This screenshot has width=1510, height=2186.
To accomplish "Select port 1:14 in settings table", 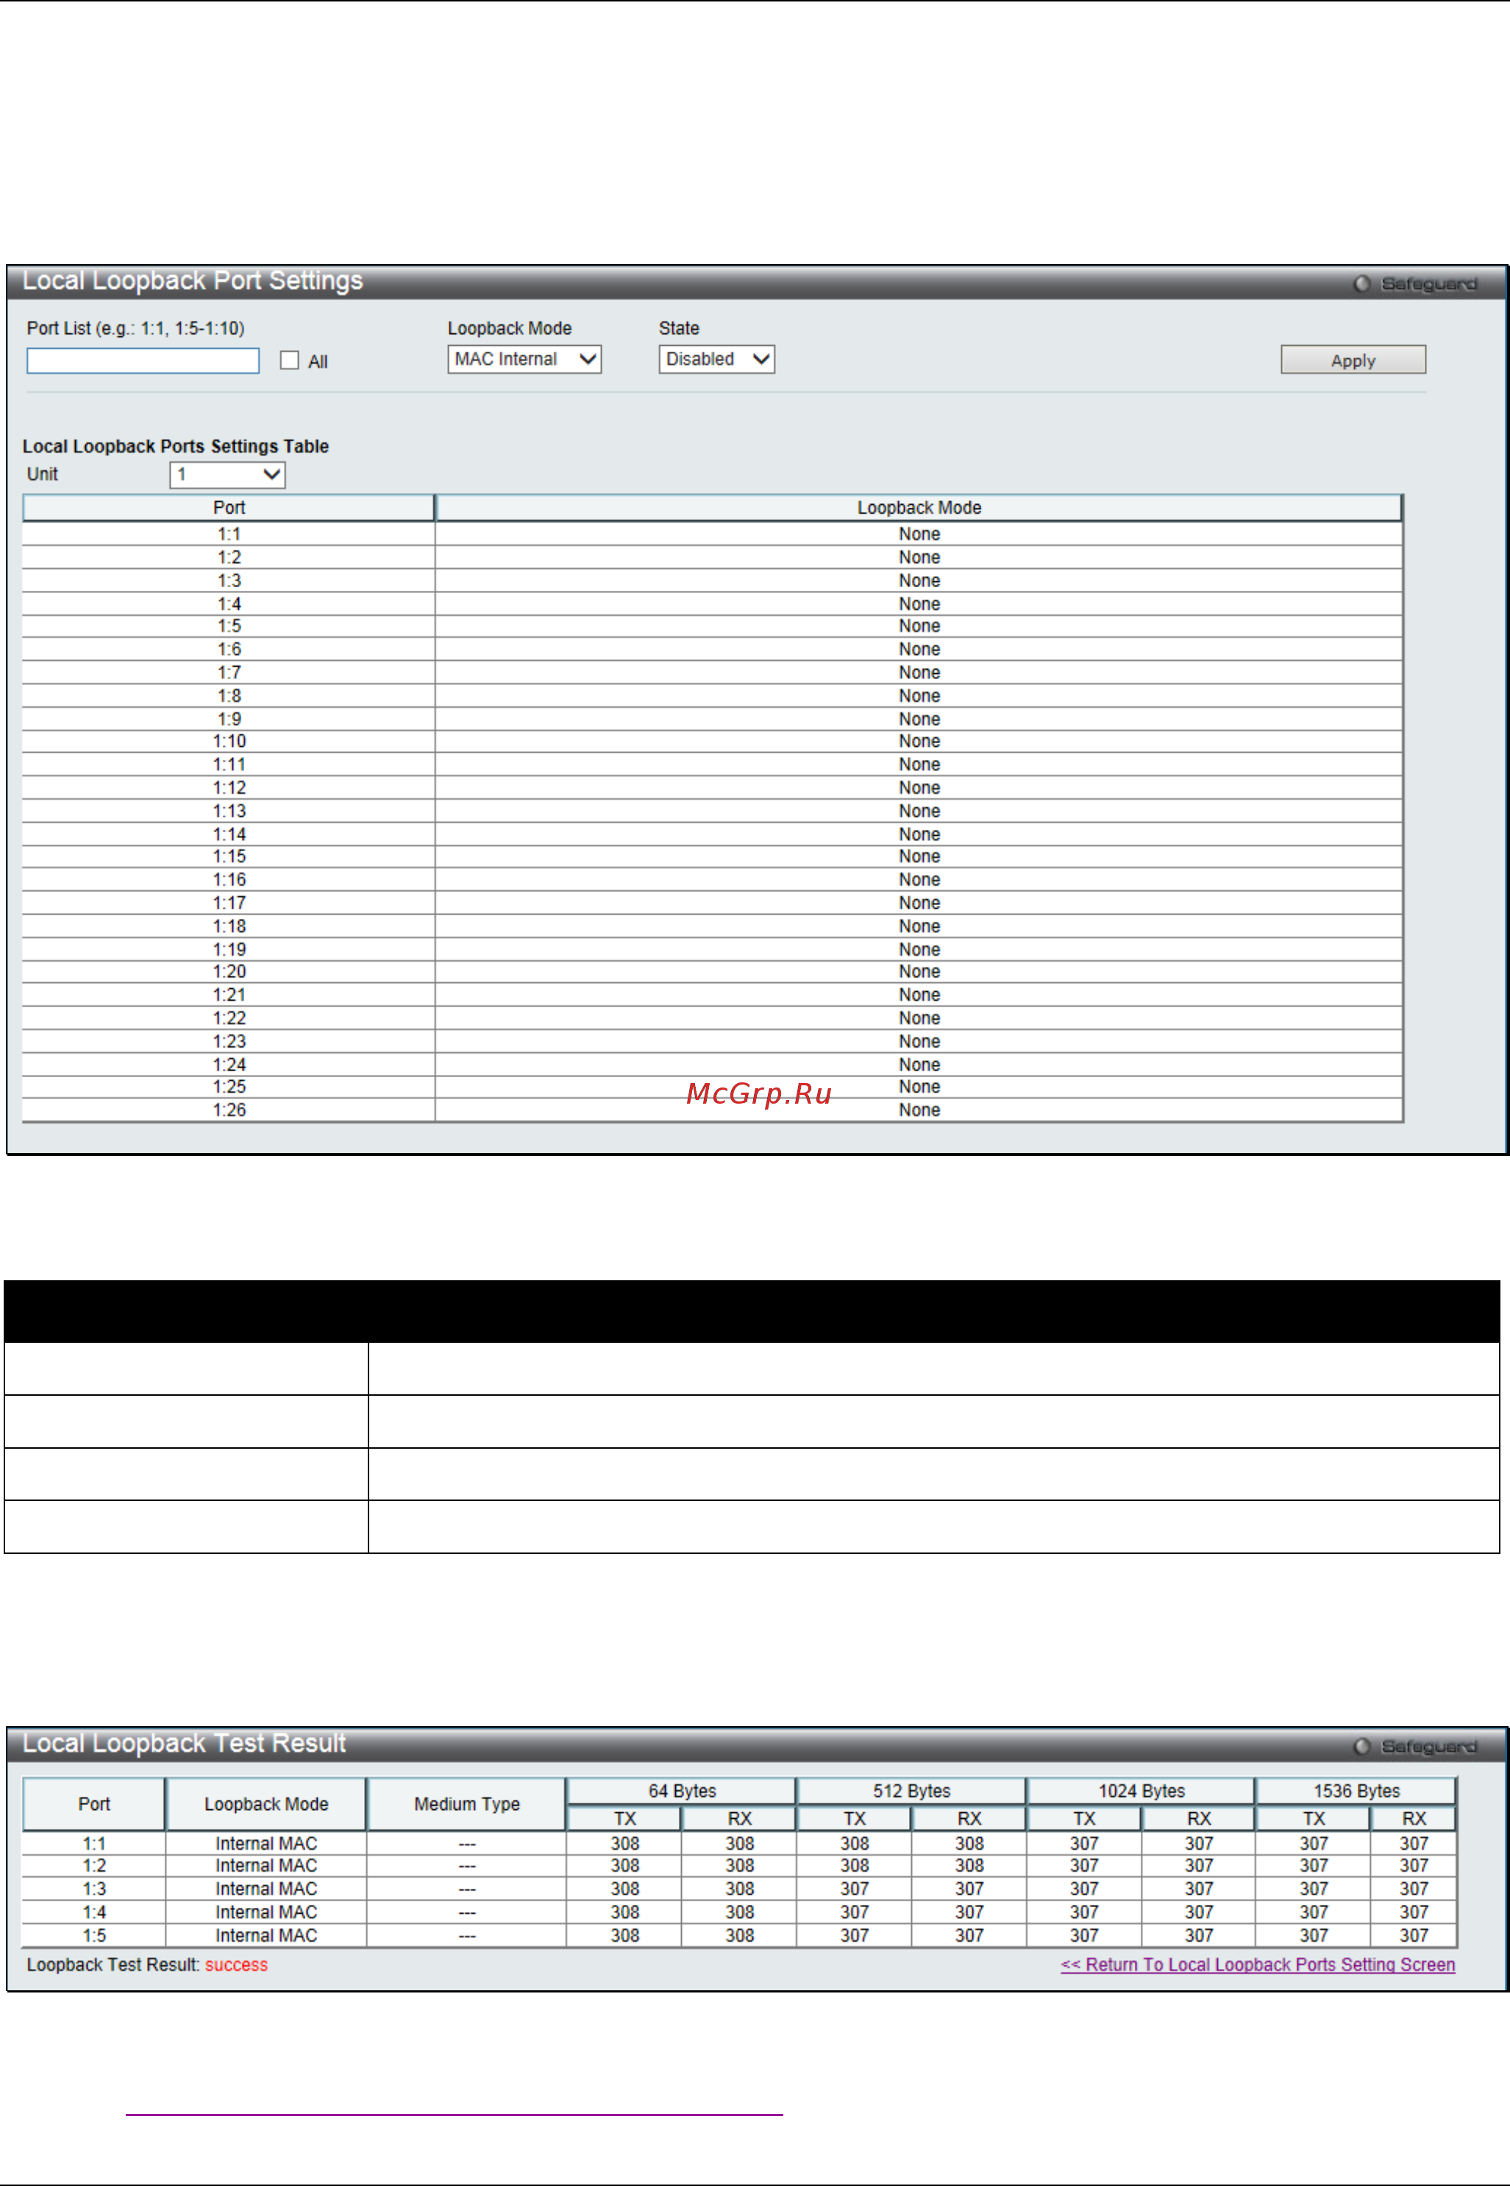I will click(x=229, y=834).
